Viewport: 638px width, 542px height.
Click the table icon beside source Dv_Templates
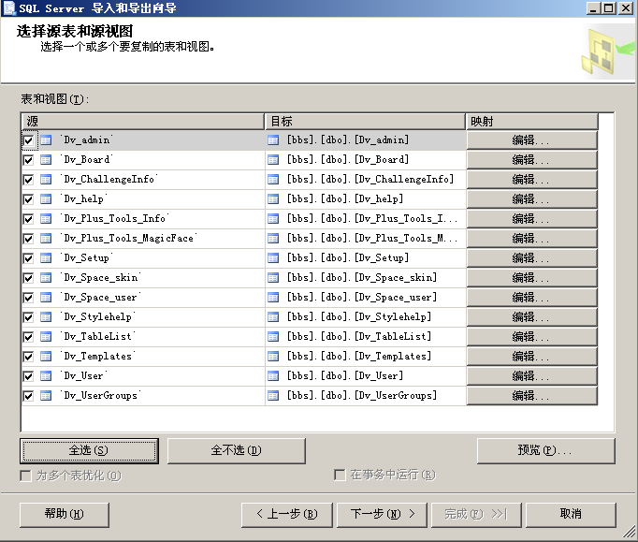pyautogui.click(x=46, y=357)
